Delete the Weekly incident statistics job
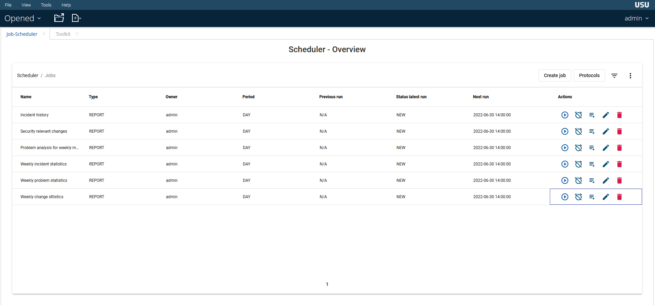 [x=619, y=164]
